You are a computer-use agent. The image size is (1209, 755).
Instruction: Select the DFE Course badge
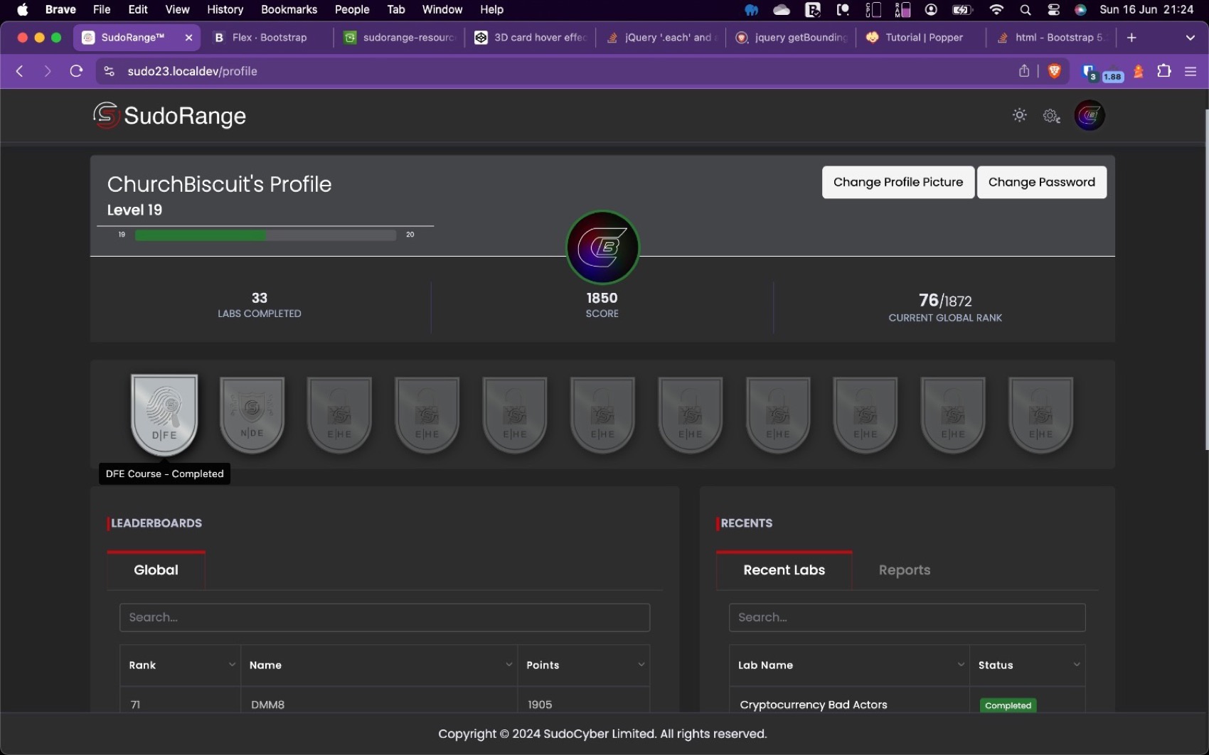pyautogui.click(x=164, y=415)
